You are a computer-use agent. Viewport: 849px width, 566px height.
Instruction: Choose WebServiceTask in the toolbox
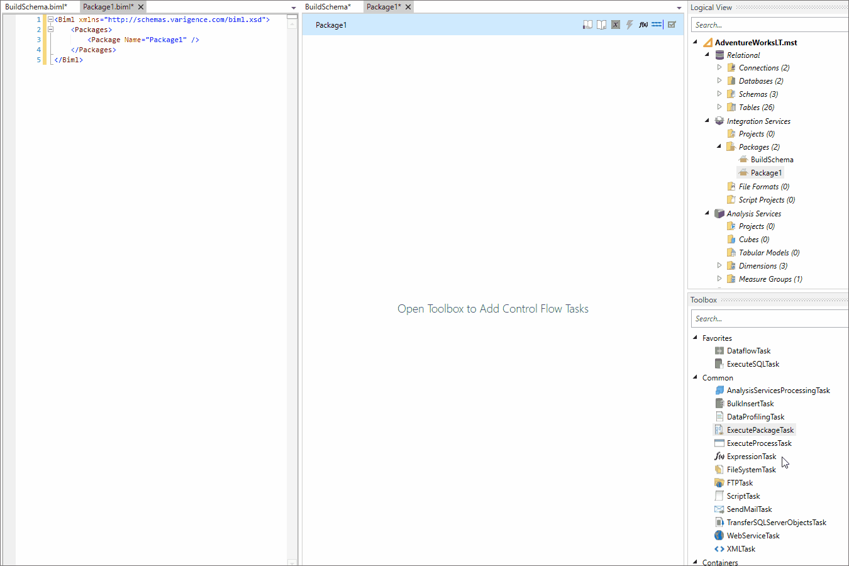(753, 536)
